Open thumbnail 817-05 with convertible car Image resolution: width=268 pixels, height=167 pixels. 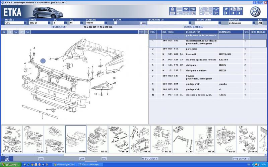(x=183, y=139)
